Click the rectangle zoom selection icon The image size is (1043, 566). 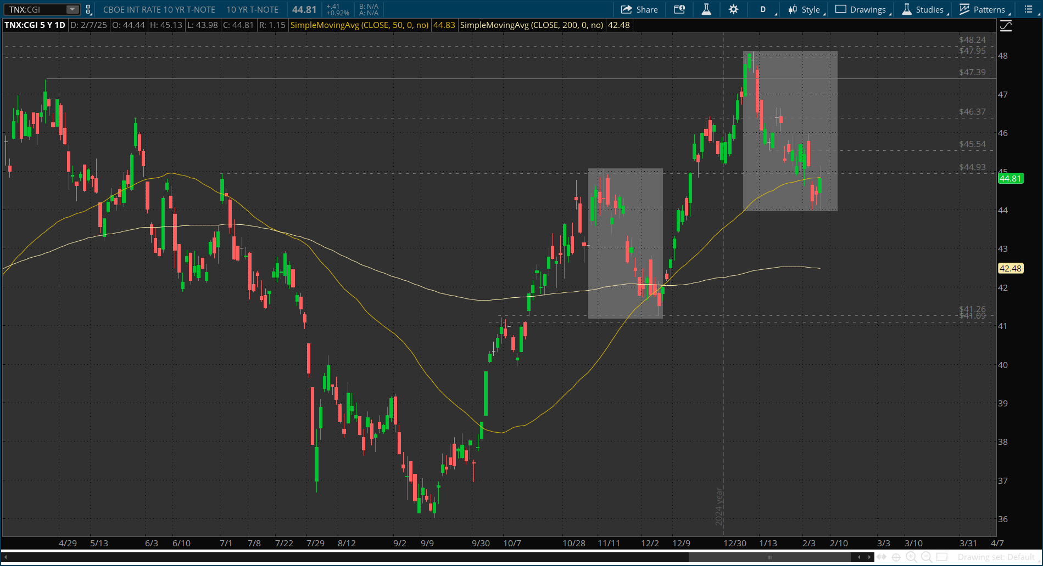(942, 557)
